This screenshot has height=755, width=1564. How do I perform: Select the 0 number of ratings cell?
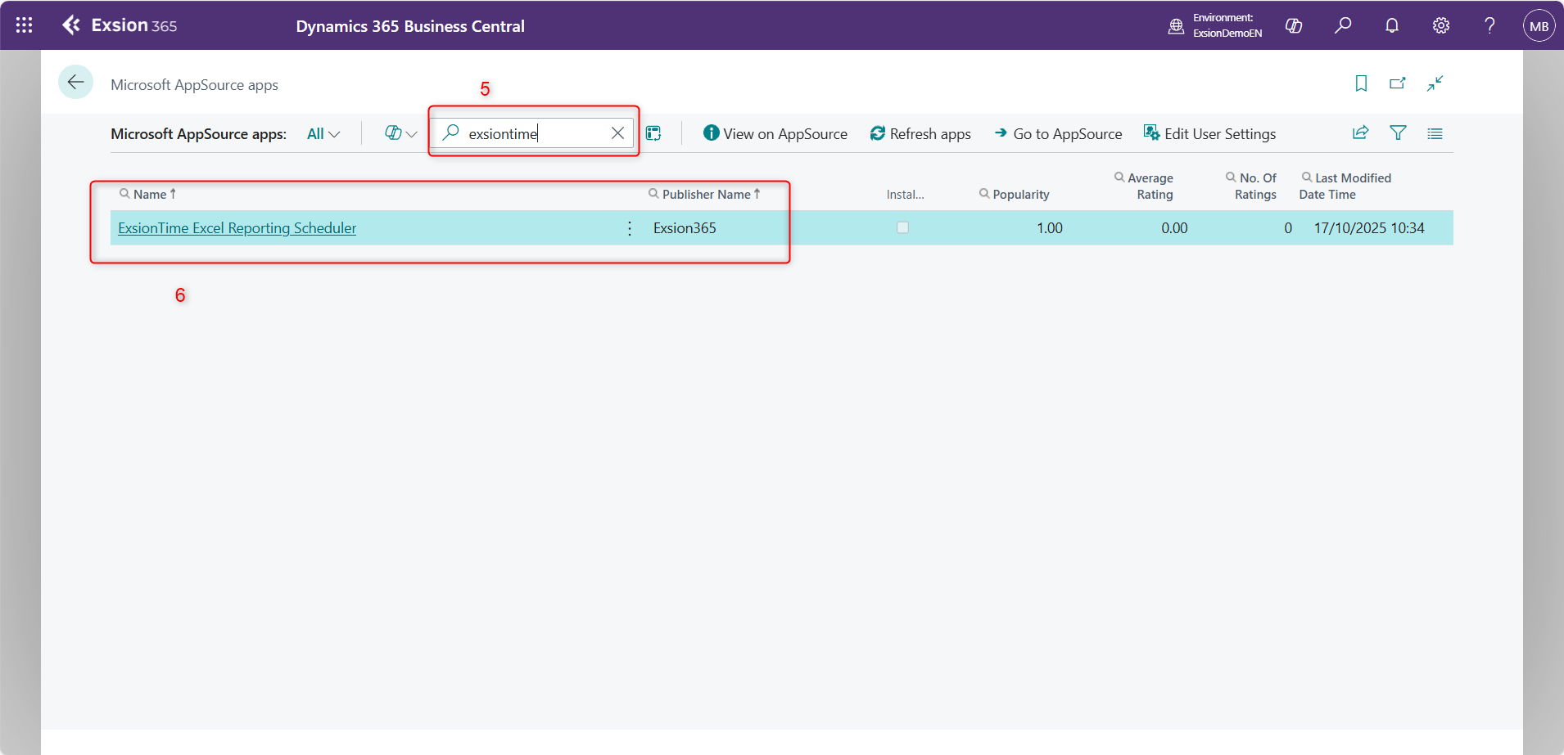[1288, 228]
